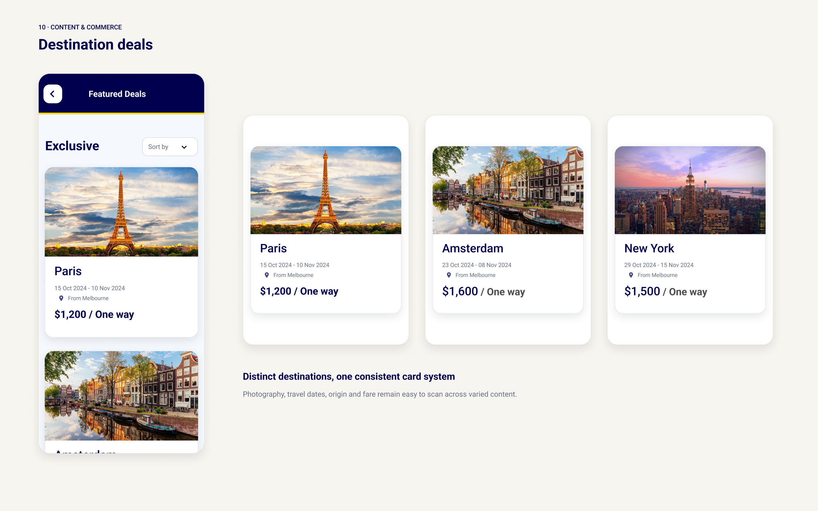Image resolution: width=818 pixels, height=511 pixels.
Task: Click the "10 · CONTENT & COMMERCE" label
Action: pos(80,27)
